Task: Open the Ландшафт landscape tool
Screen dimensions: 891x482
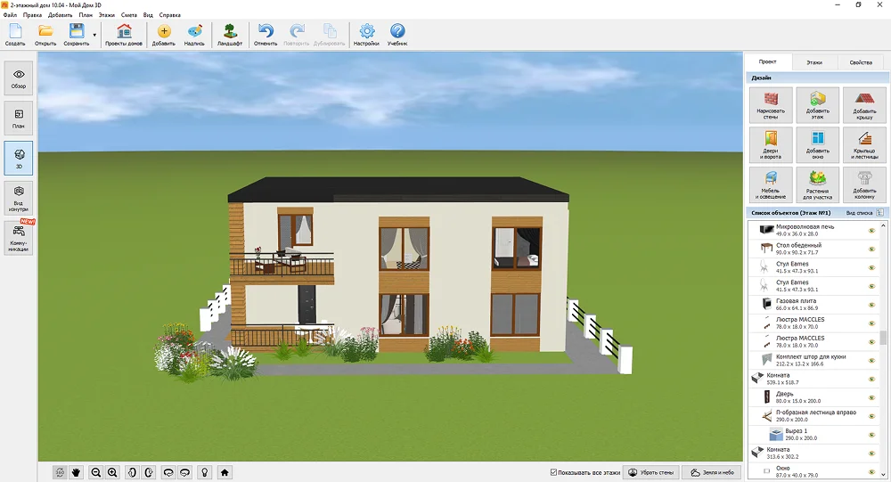Action: (x=230, y=35)
